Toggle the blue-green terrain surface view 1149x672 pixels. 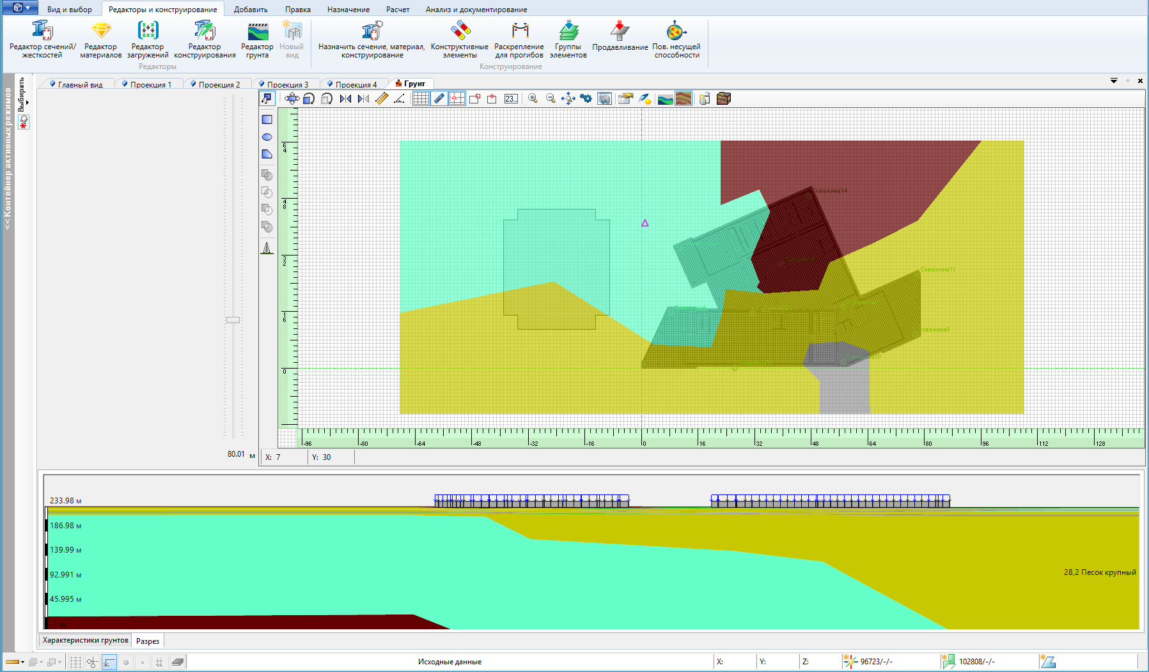click(x=665, y=98)
